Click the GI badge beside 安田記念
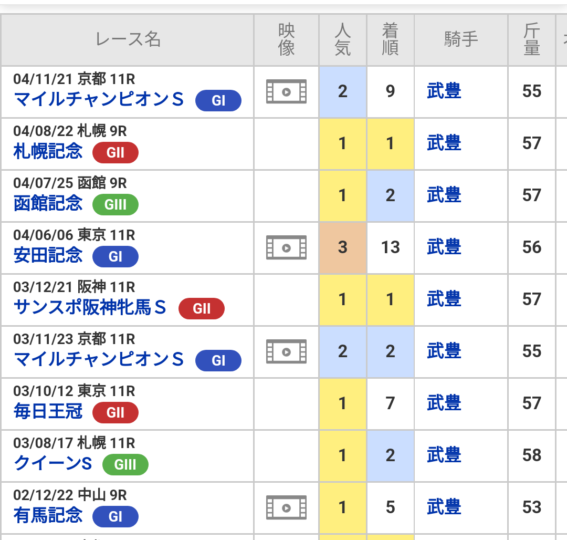 [115, 257]
